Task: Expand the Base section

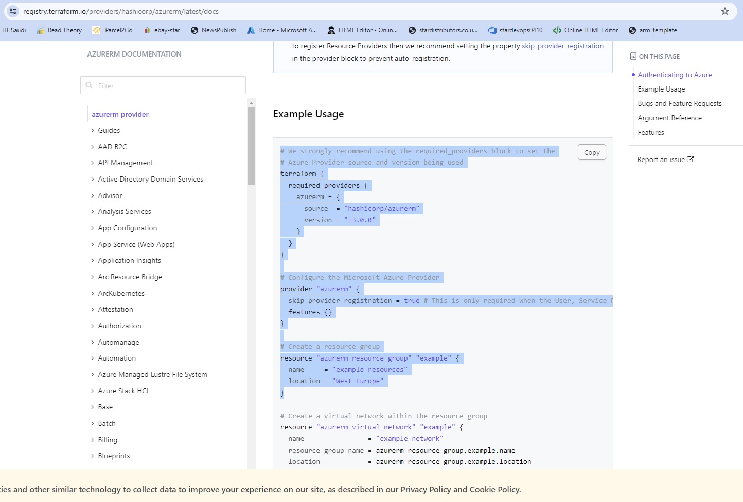Action: pyautogui.click(x=93, y=407)
